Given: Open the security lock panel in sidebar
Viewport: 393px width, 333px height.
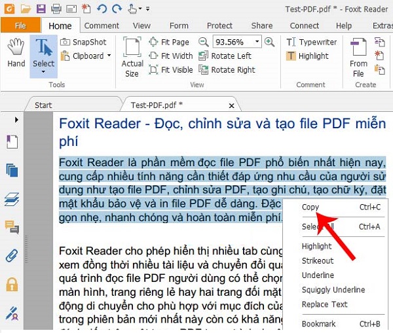Looking at the screenshot, I should tap(12, 285).
